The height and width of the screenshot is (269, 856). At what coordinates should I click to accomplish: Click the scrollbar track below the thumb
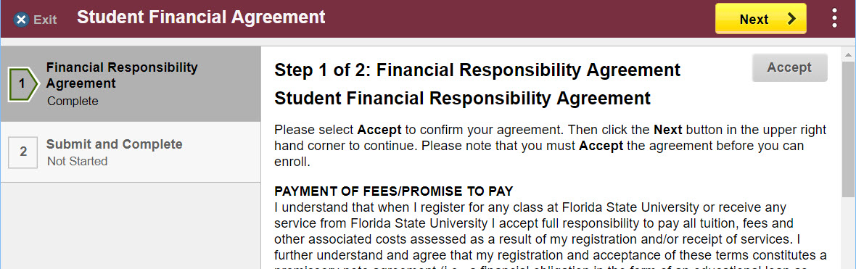coord(849,233)
